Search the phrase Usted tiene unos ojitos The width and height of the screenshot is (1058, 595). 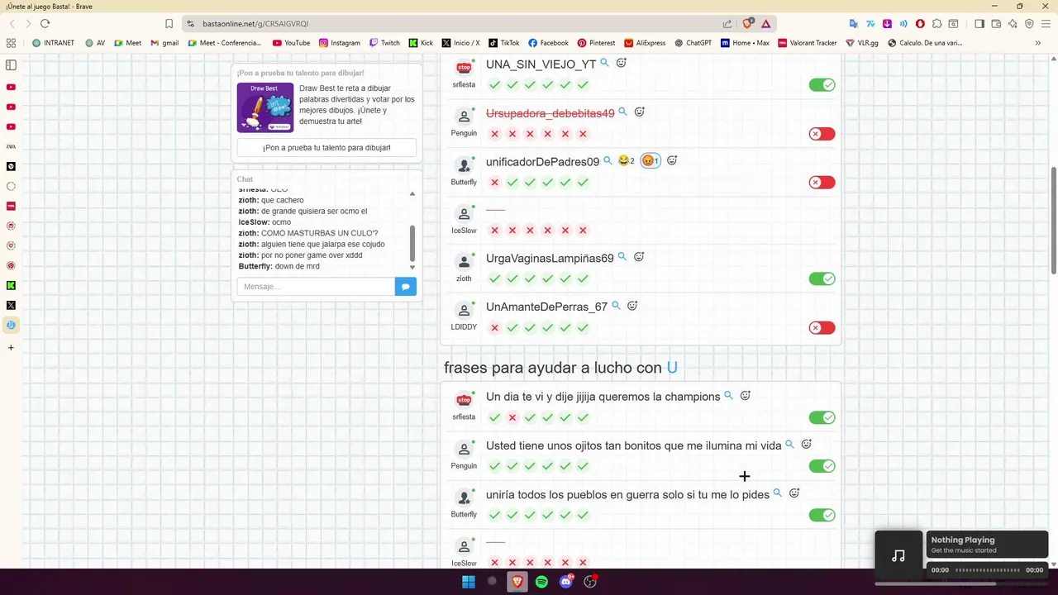pos(789,445)
